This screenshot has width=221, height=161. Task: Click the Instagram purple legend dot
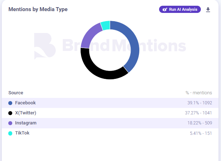10,123
